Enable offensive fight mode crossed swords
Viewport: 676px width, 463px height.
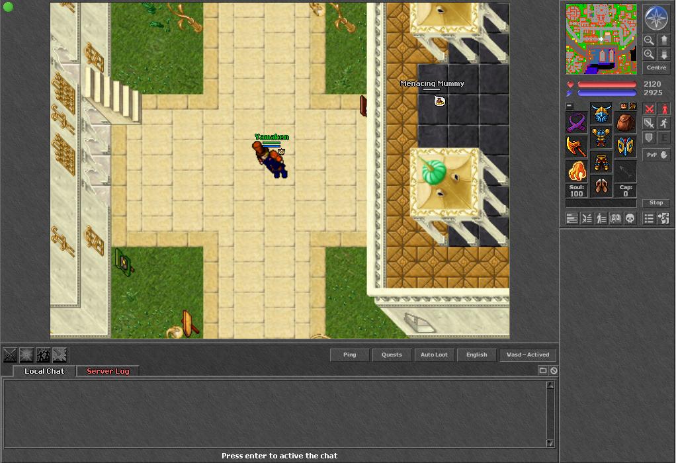click(650, 109)
